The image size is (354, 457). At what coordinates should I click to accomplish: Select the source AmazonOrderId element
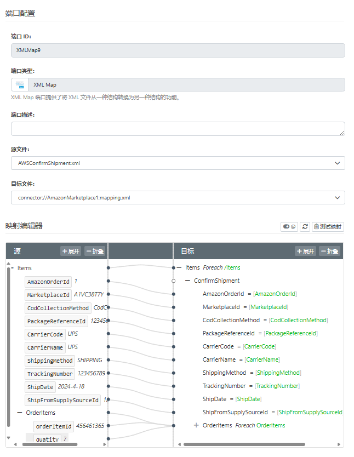tap(49, 282)
